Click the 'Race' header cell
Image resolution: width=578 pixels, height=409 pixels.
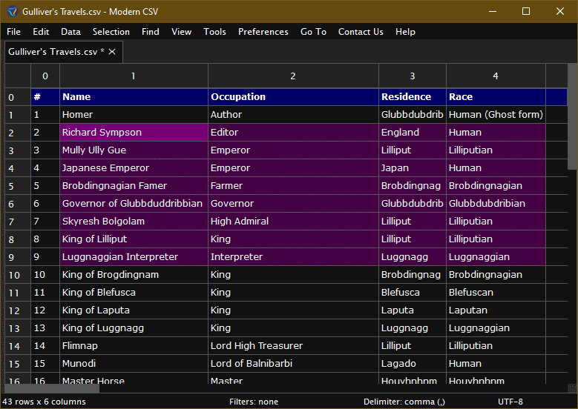496,97
